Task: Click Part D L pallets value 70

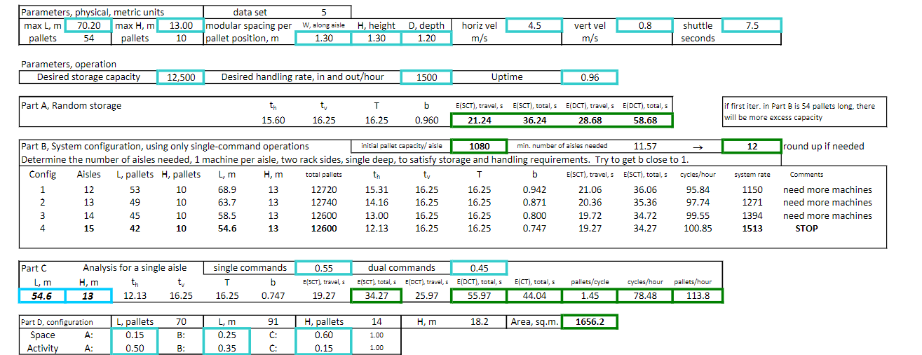Action: point(181,322)
